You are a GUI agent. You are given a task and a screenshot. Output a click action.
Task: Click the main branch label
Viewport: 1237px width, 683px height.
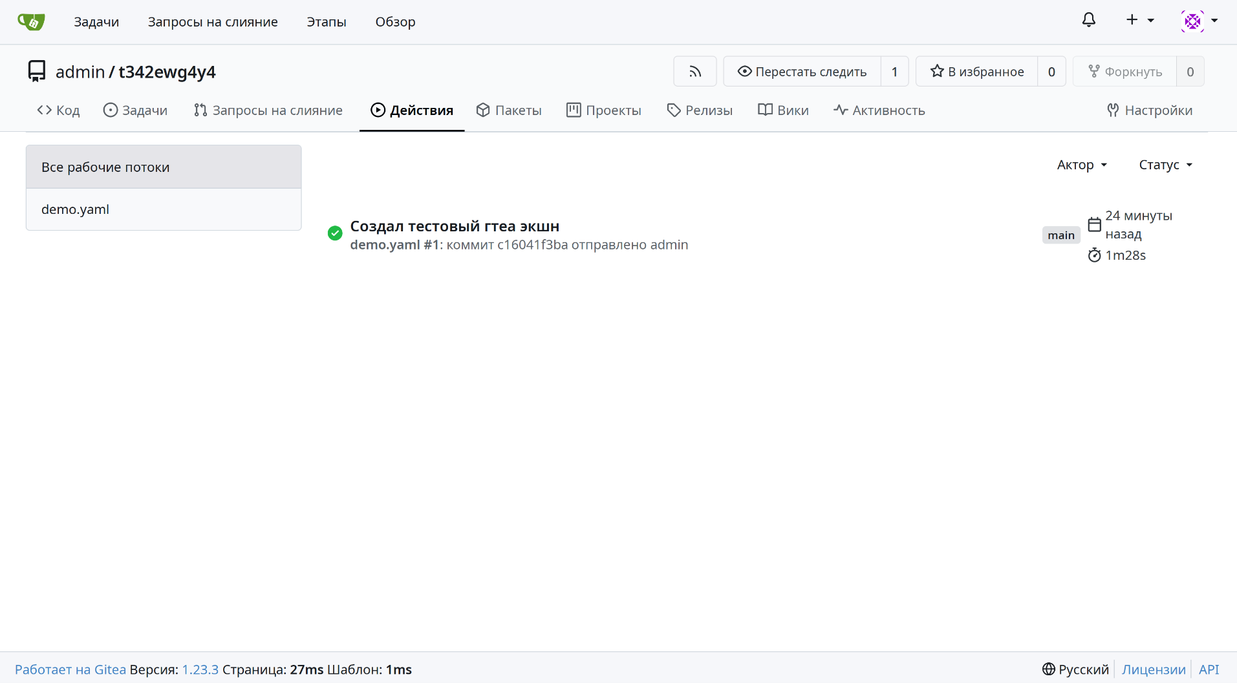tap(1061, 235)
